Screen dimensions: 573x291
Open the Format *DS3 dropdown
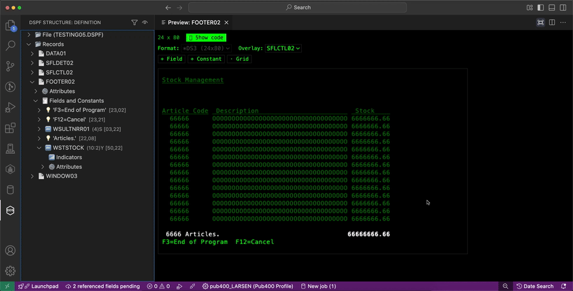(x=206, y=48)
